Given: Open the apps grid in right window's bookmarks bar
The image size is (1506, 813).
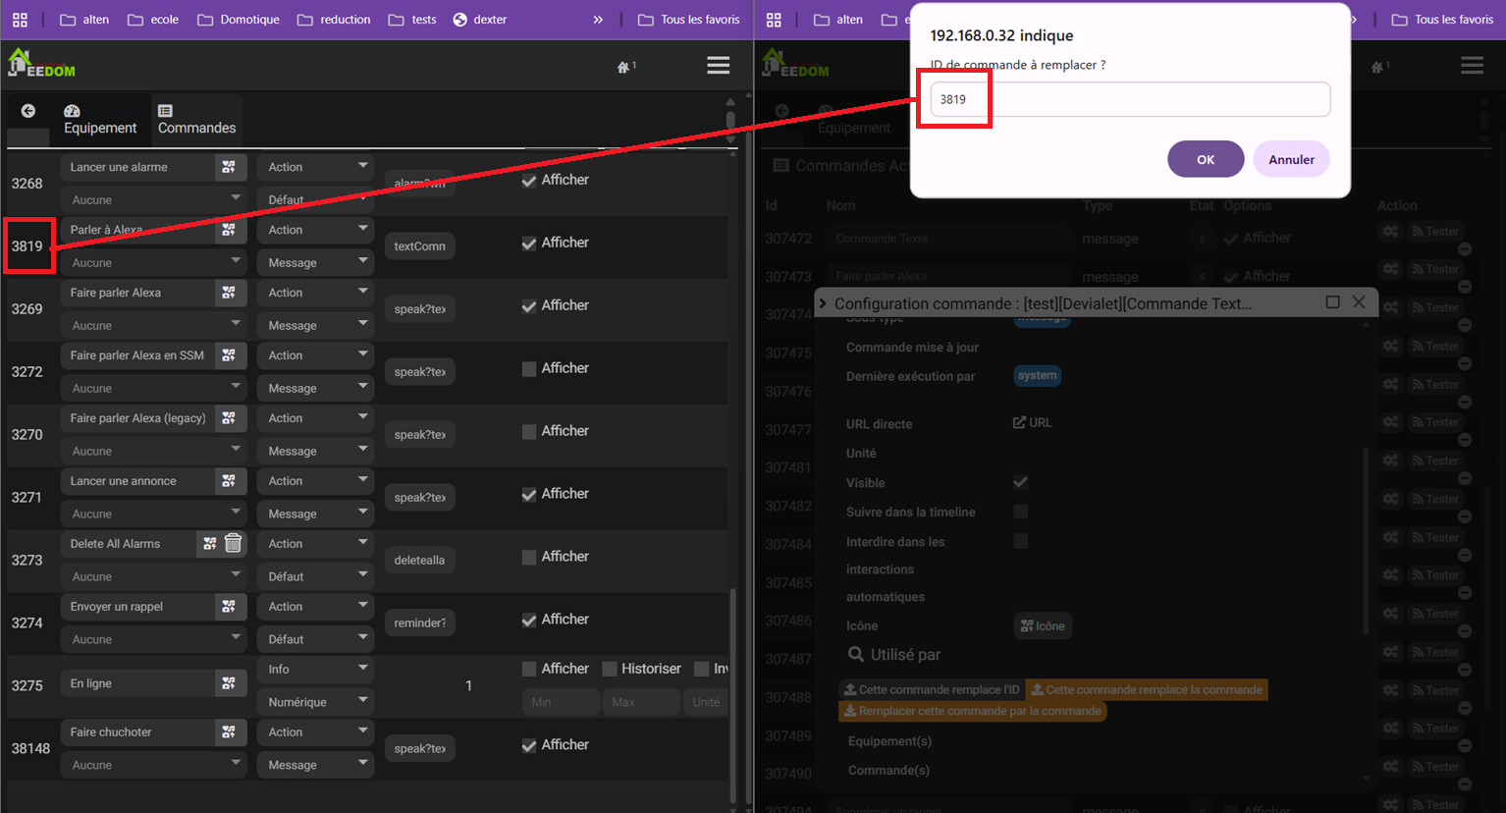Looking at the screenshot, I should point(774,20).
